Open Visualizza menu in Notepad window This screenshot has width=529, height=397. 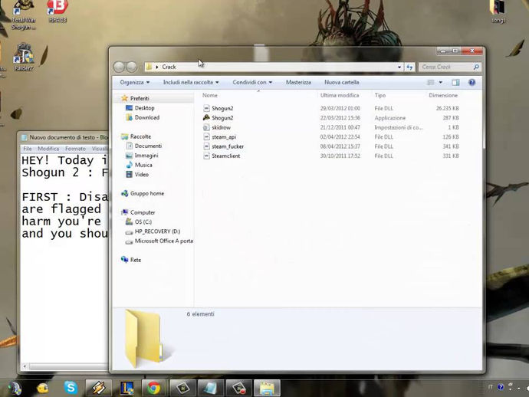[99, 149]
